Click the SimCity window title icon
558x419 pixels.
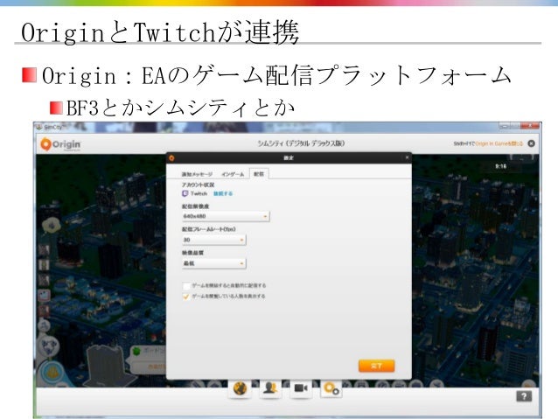[39, 127]
